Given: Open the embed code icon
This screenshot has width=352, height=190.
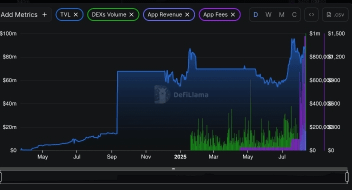Looking at the screenshot, I should 311,14.
